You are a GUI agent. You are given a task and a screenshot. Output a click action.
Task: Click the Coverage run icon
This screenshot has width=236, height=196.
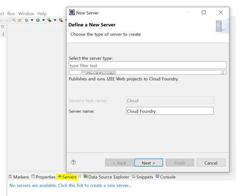coord(49,20)
